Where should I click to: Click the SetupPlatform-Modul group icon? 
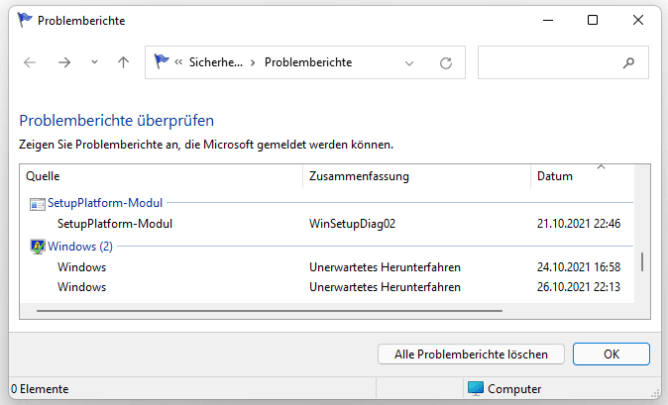point(37,204)
